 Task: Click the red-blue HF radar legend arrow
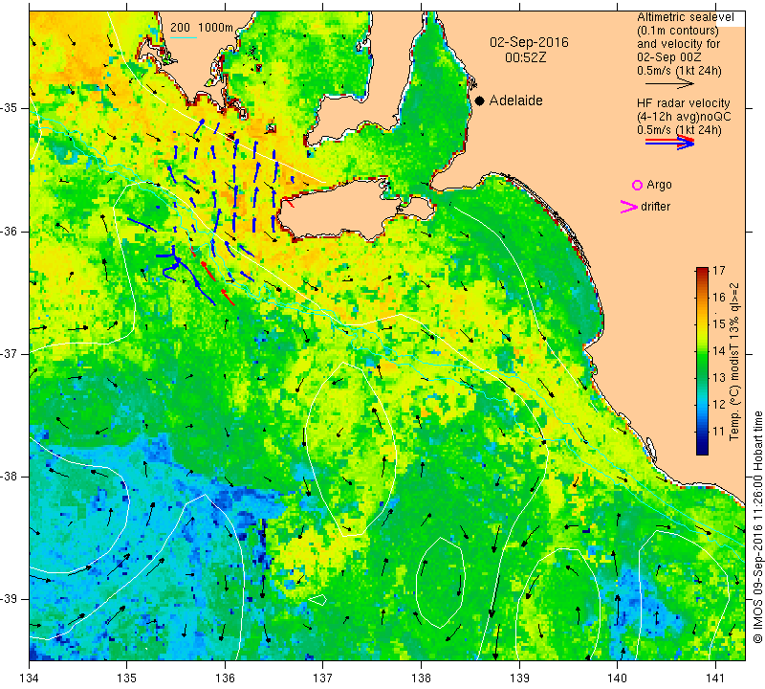[x=670, y=142]
